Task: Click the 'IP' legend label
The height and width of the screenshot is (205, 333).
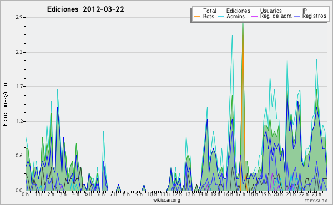Action: pos(305,11)
